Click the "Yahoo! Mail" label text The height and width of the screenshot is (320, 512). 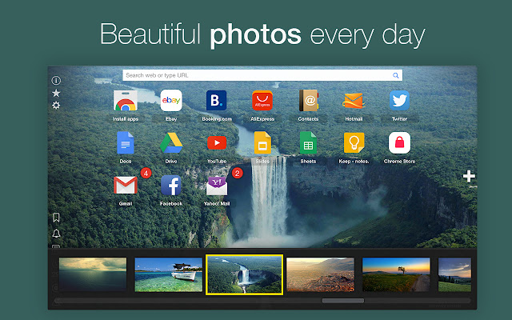pos(217,204)
